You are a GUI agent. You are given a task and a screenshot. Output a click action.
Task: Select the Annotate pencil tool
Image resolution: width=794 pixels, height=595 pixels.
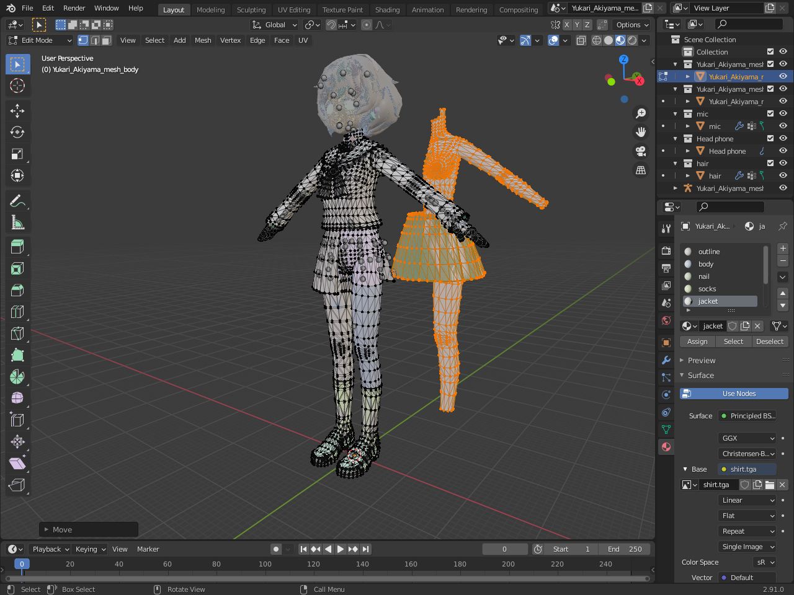pos(17,201)
